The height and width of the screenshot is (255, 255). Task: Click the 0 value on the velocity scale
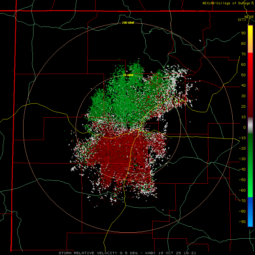point(245,127)
